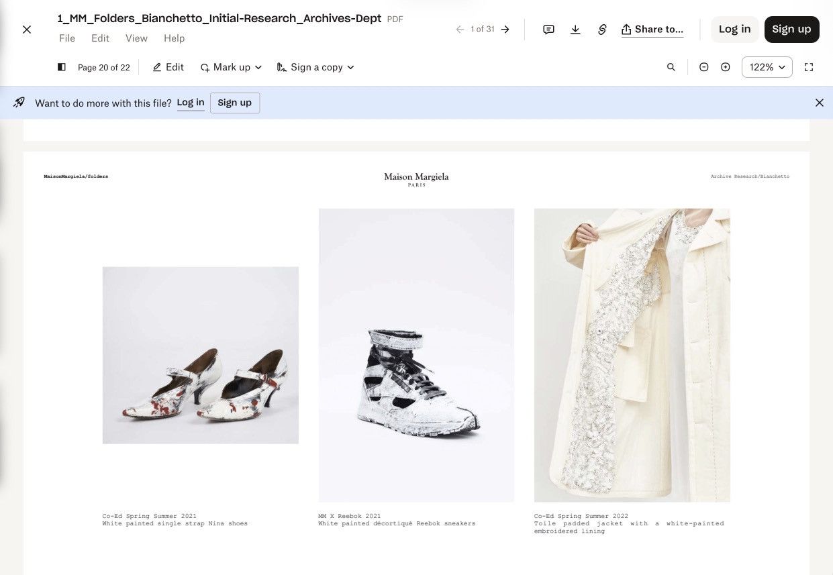Zoom out with the minus icon
The image size is (833, 575).
tap(704, 67)
